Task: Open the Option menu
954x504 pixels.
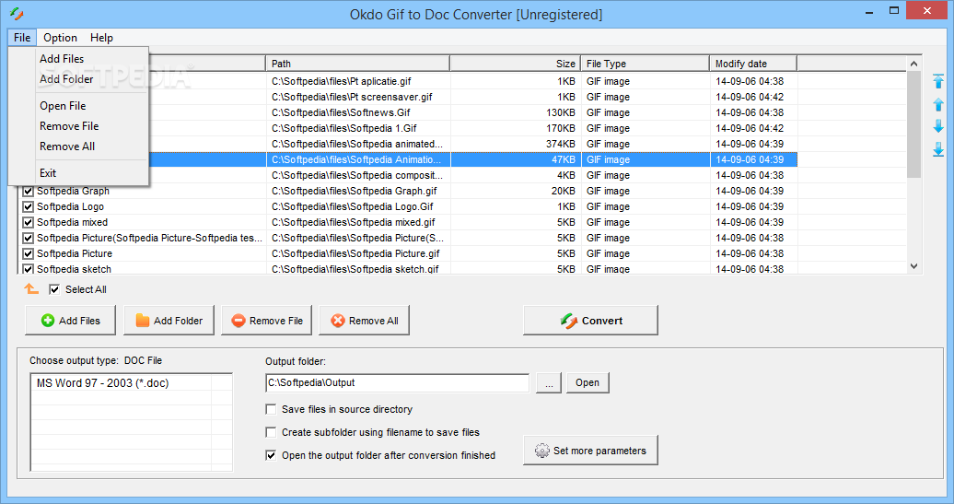Action: point(60,37)
